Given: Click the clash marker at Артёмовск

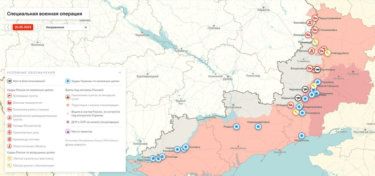Looking at the screenshot, I should tap(317, 69).
